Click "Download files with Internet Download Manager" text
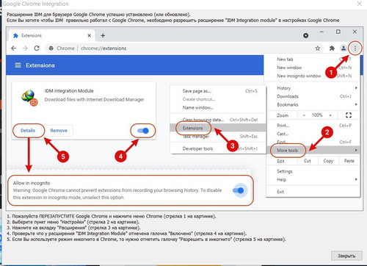 [x=94, y=99]
